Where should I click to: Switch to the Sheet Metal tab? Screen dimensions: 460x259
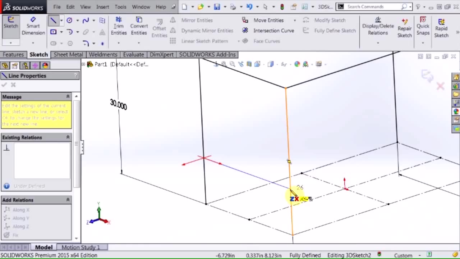pyautogui.click(x=68, y=55)
